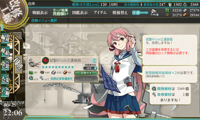The image size is (200, 120).
Task: Click the 試製41cm三連装砲 equipment thumbnail
Action: pos(34,63)
